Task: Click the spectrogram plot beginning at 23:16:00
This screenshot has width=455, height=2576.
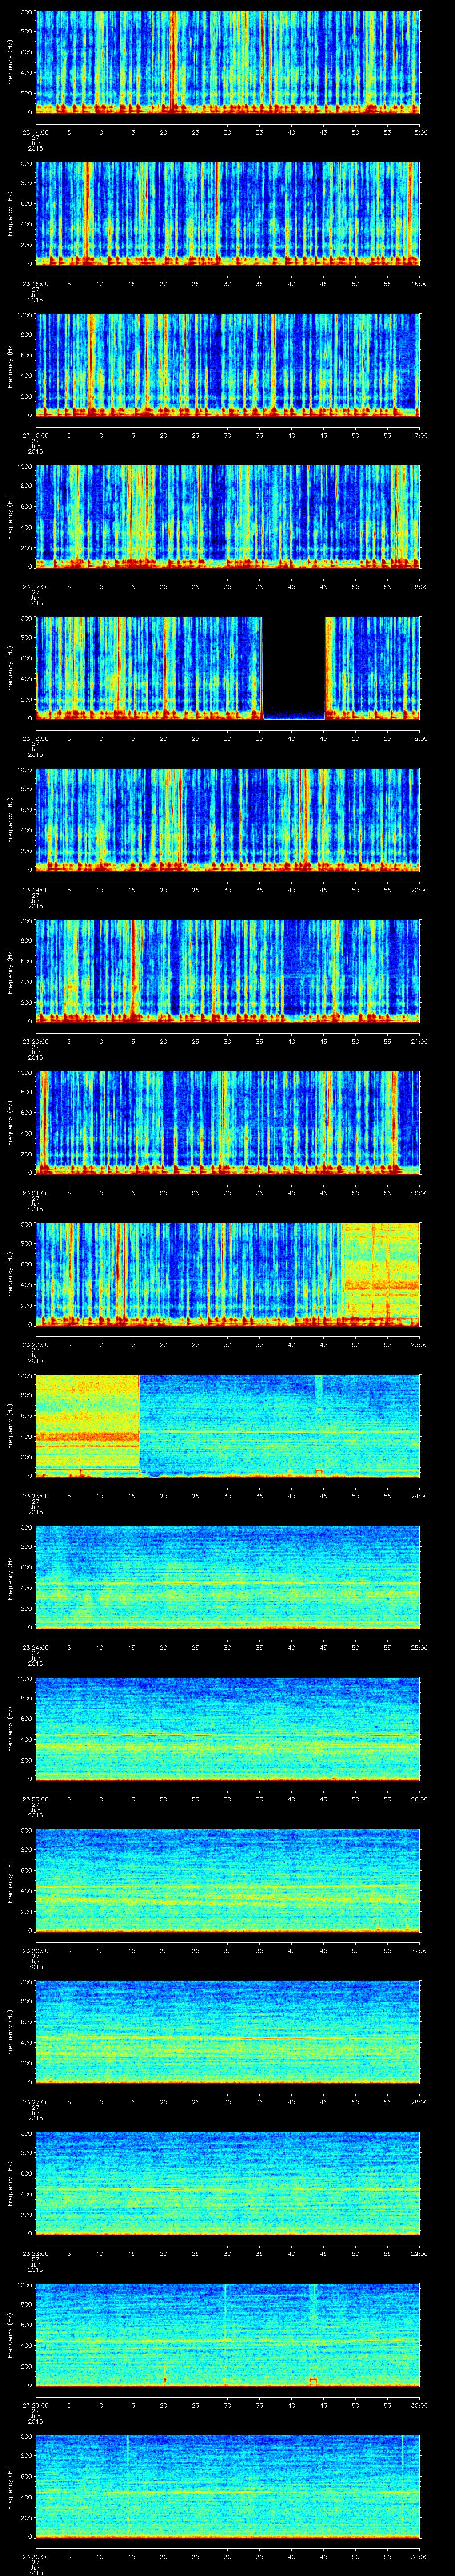Action: click(228, 365)
